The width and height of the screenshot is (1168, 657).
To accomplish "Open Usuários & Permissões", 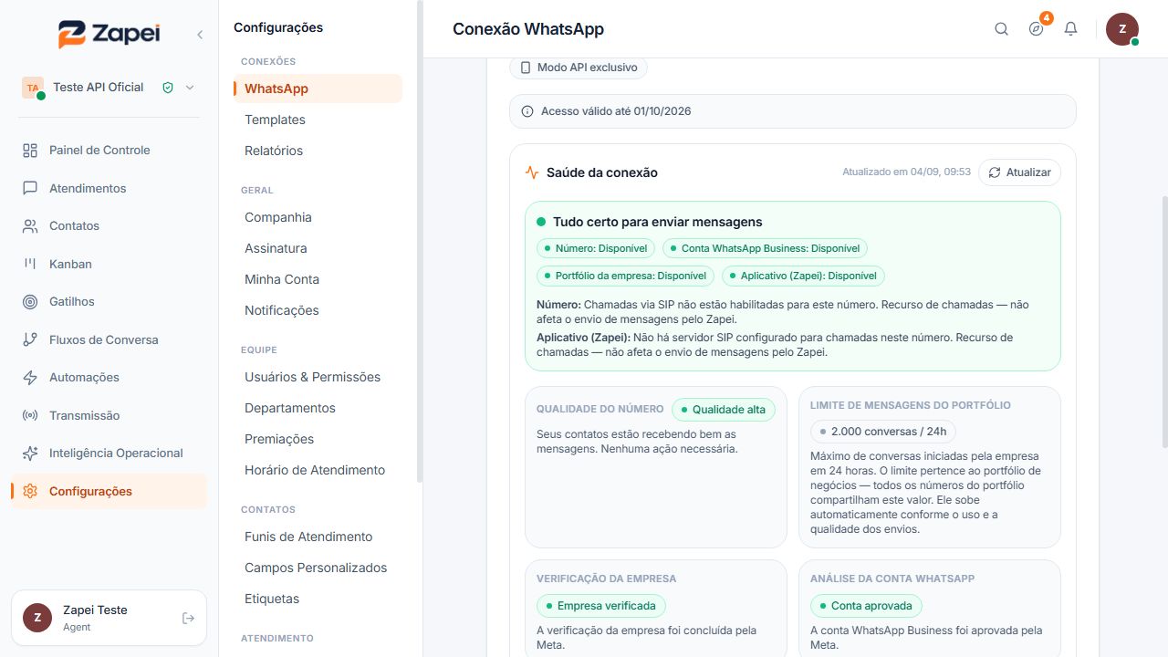I will pyautogui.click(x=318, y=377).
